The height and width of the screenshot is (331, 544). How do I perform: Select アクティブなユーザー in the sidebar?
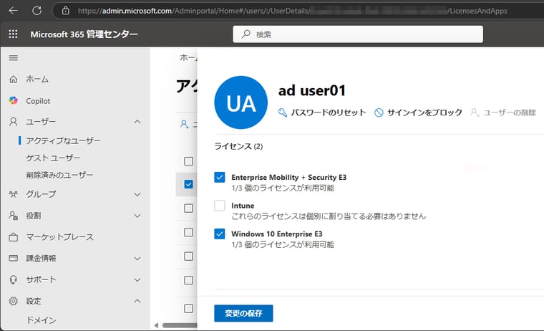click(x=63, y=140)
